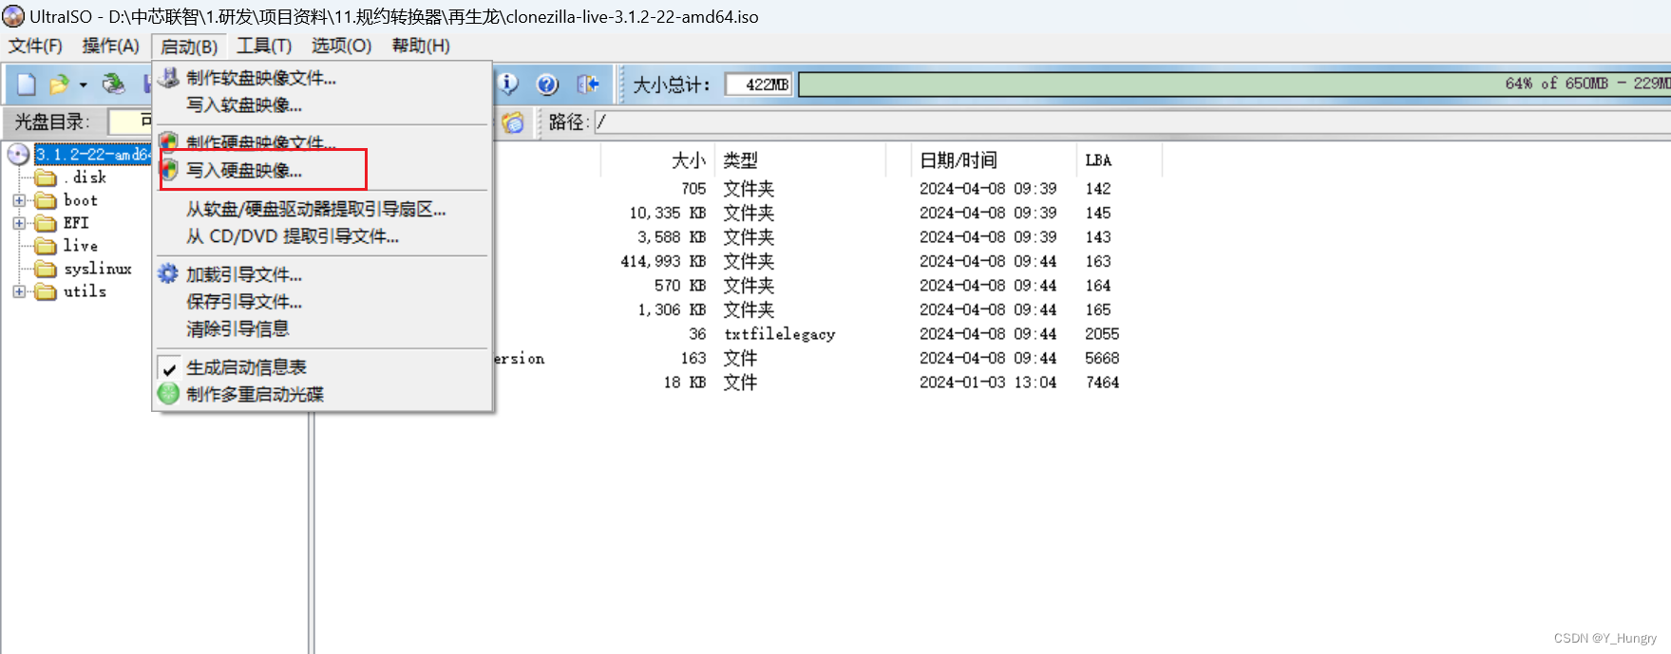Open the 文件(F) menu
The image size is (1671, 654).
[35, 46]
